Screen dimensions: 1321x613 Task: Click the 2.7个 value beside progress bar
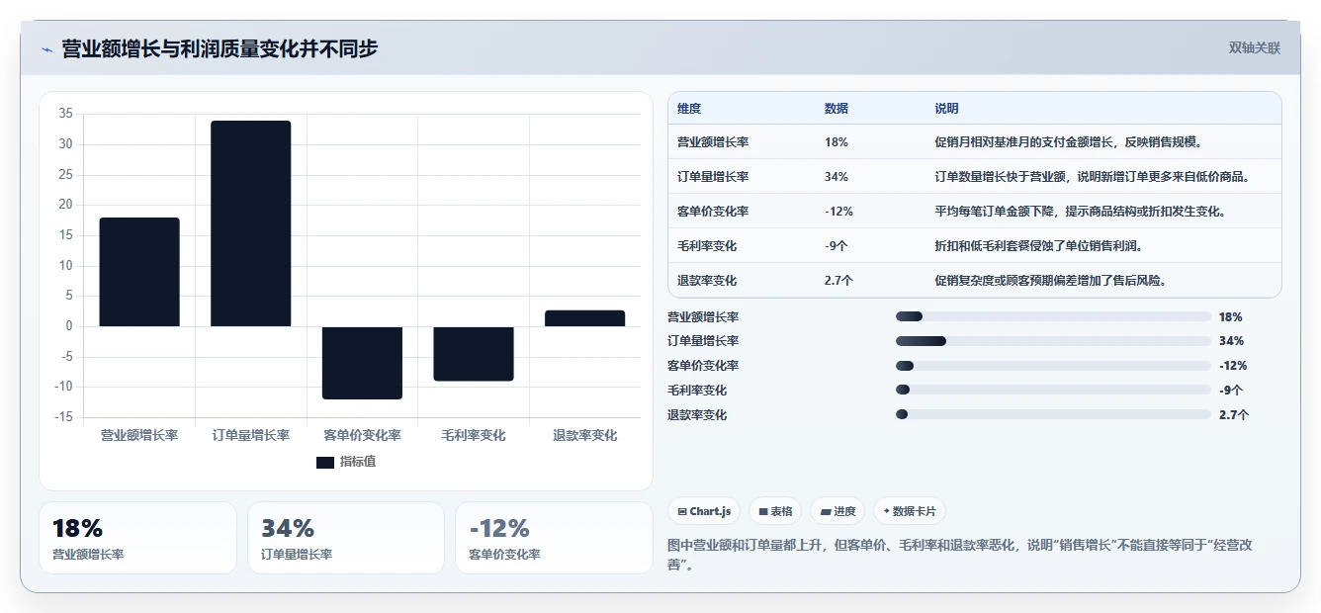[1234, 415]
